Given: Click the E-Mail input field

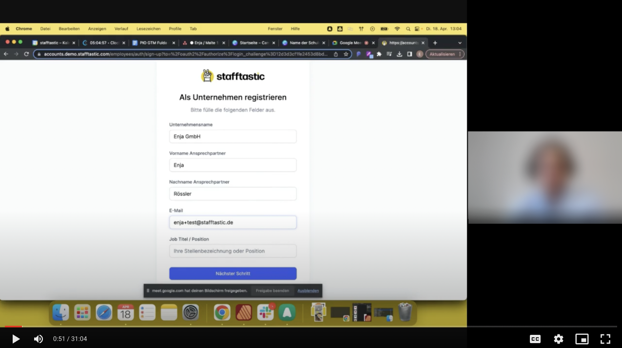Looking at the screenshot, I should (233, 222).
